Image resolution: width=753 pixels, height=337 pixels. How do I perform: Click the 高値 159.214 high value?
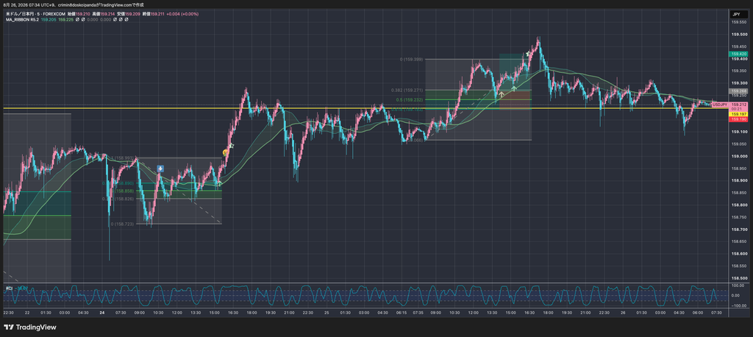pos(105,14)
